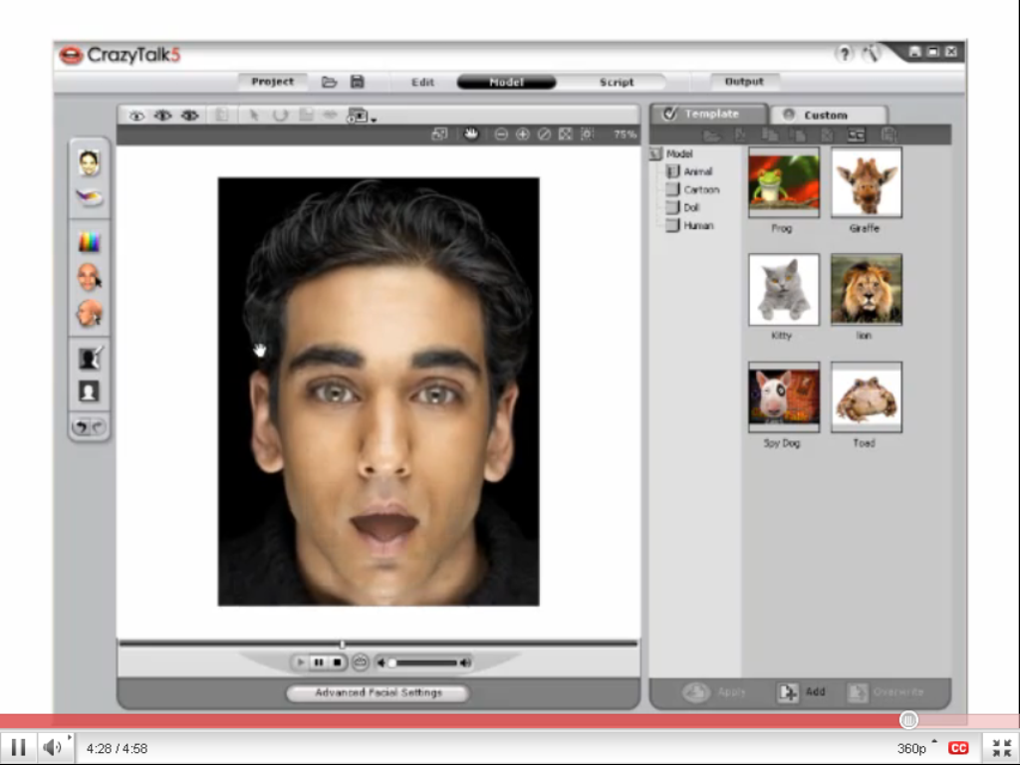Open the preview window dropdown arrow
1020x765 pixels.
374,120
